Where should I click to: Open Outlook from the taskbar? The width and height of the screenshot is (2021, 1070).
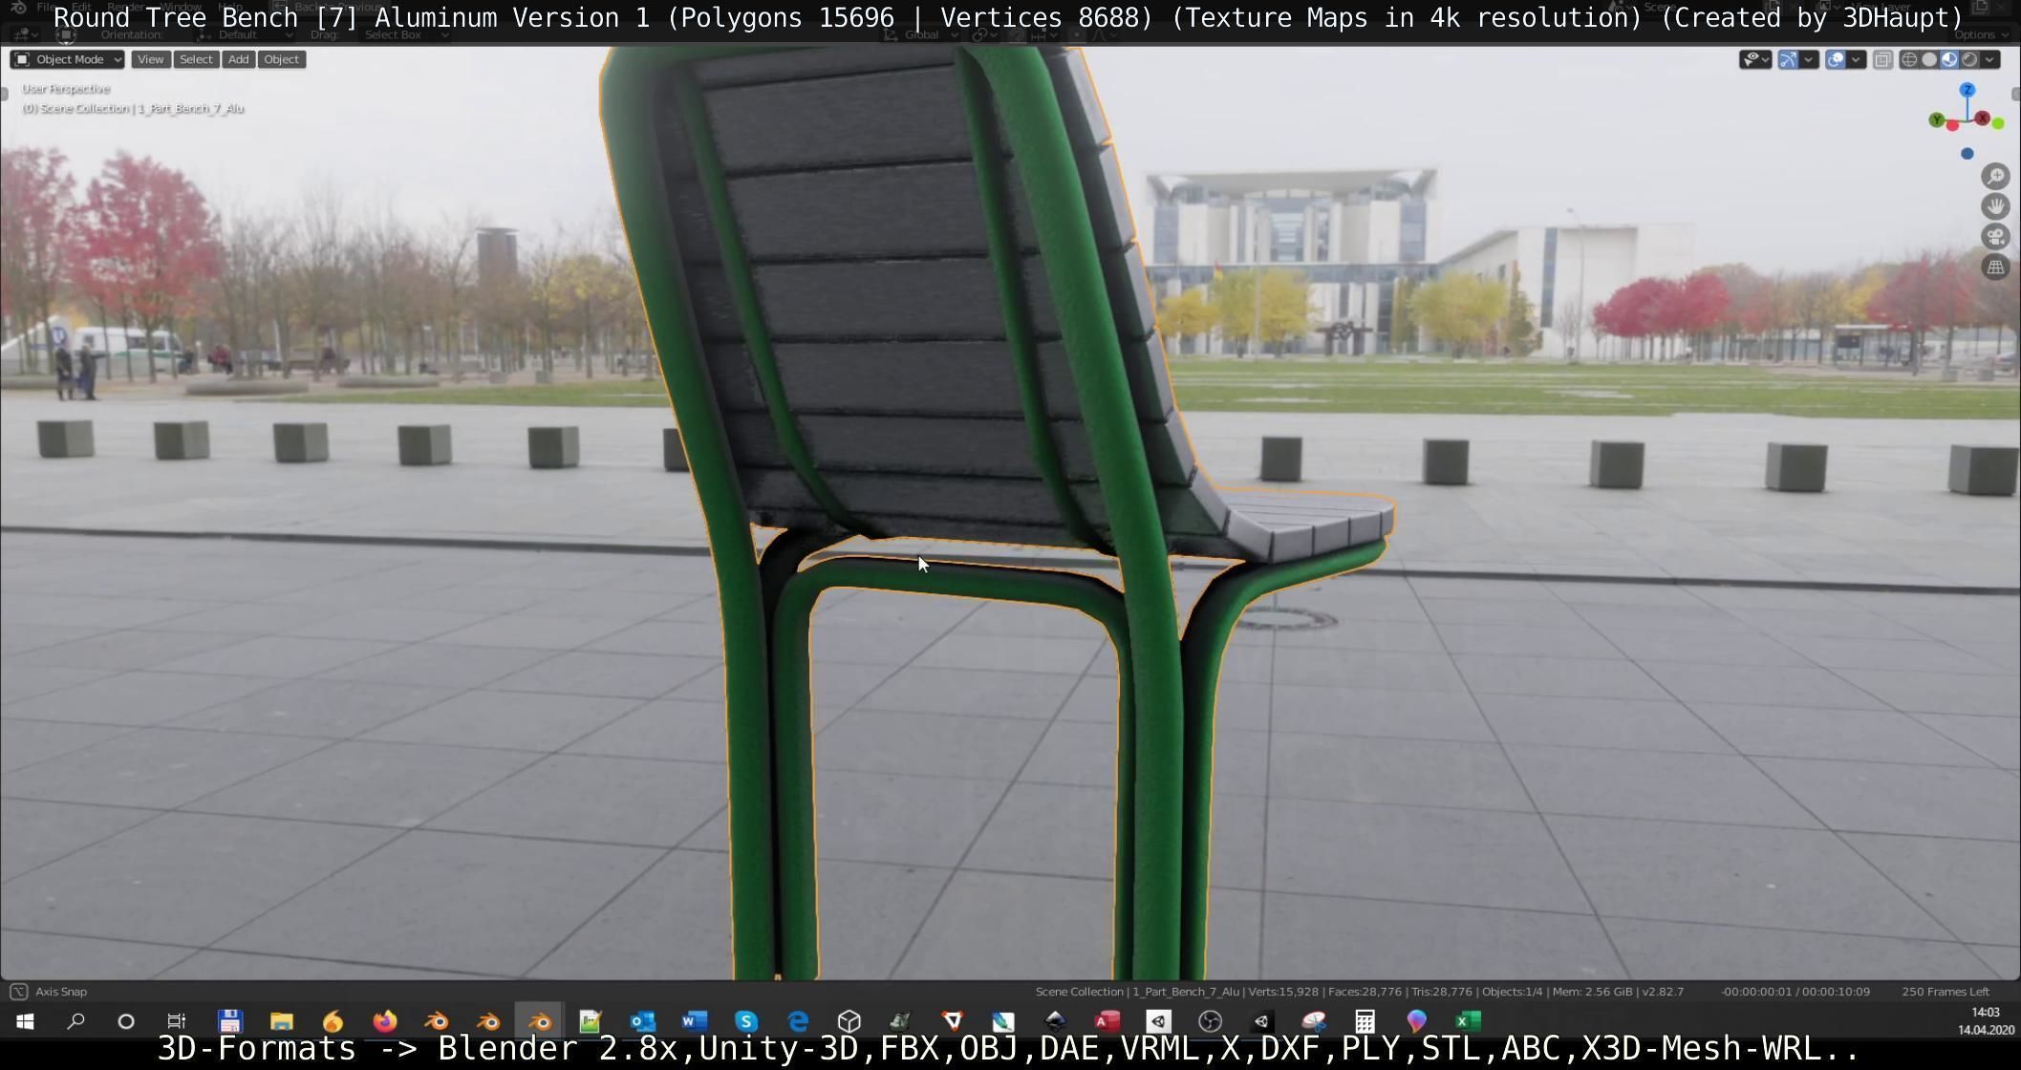(x=642, y=1021)
